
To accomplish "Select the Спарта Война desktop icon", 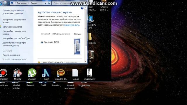I will click(104, 2).
